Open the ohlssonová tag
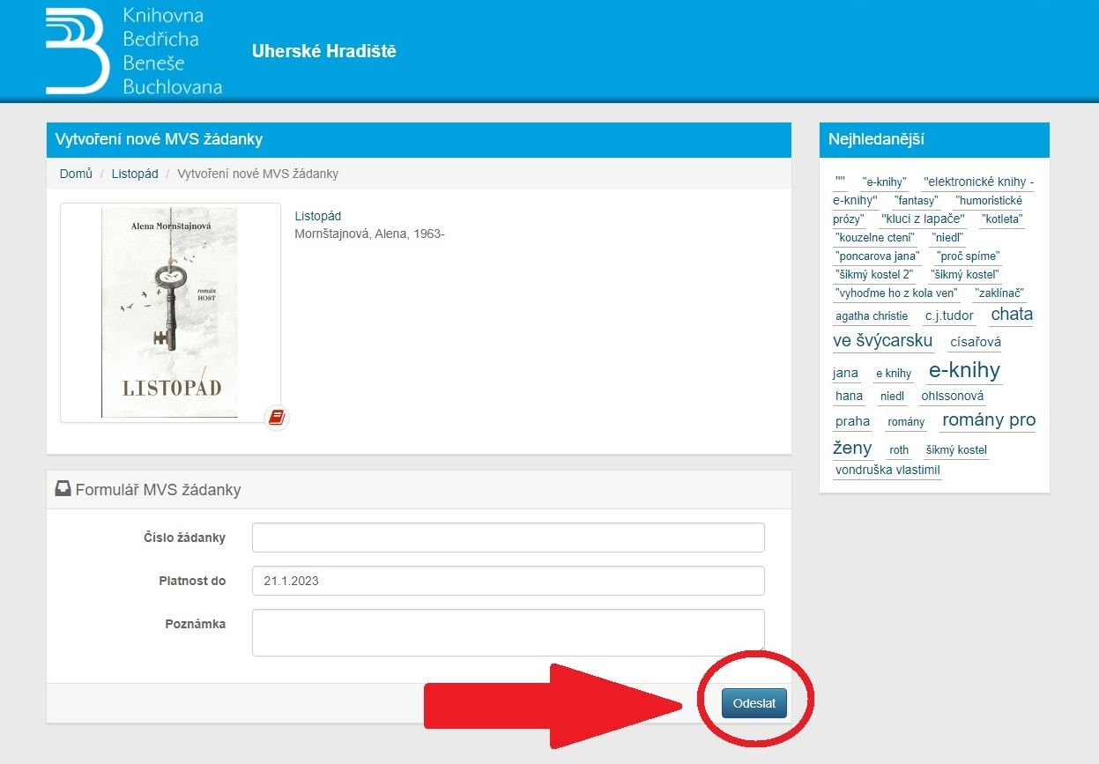Viewport: 1099px width, 764px height. point(953,396)
